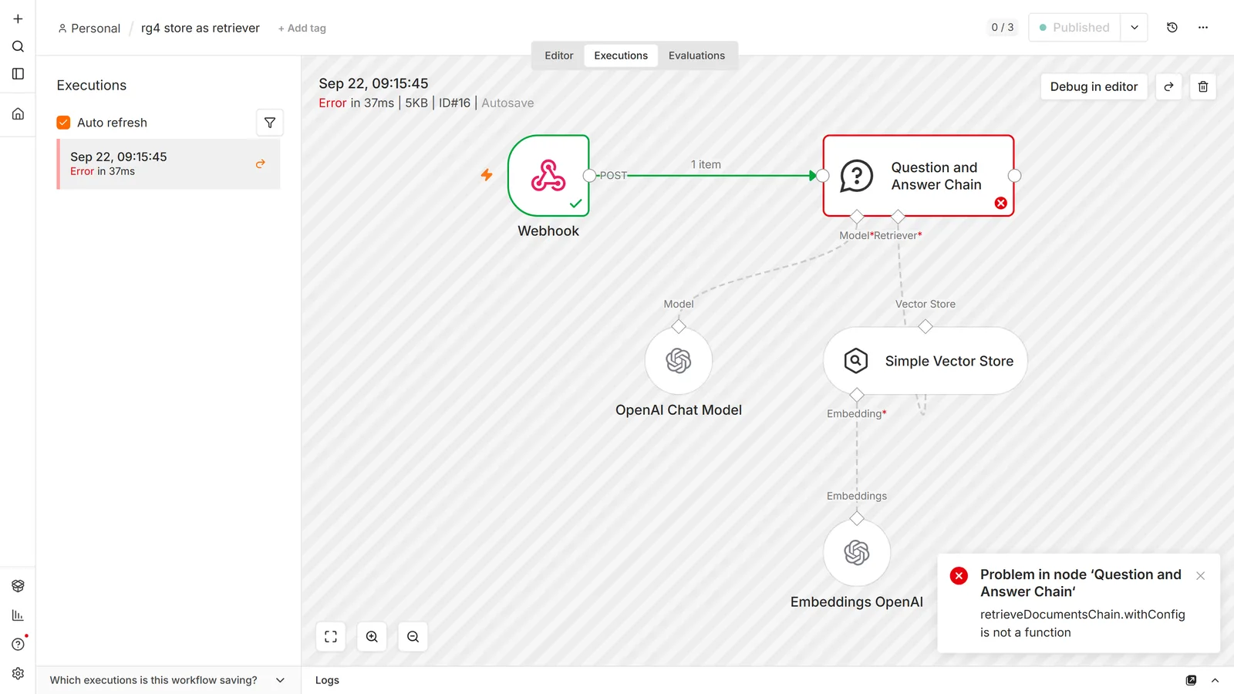
Task: Click the Published button
Action: 1074,28
